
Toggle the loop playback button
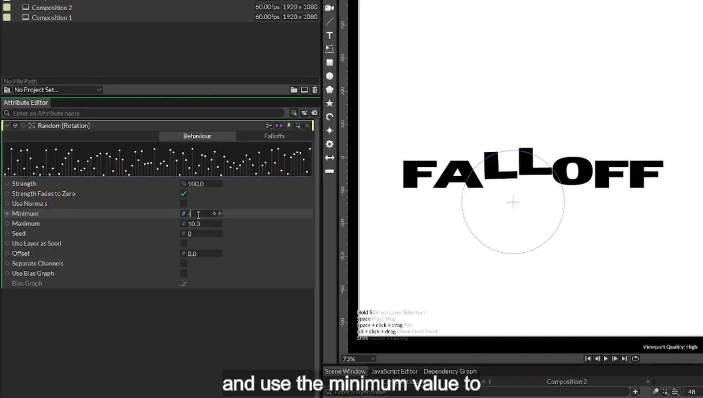pyautogui.click(x=635, y=358)
